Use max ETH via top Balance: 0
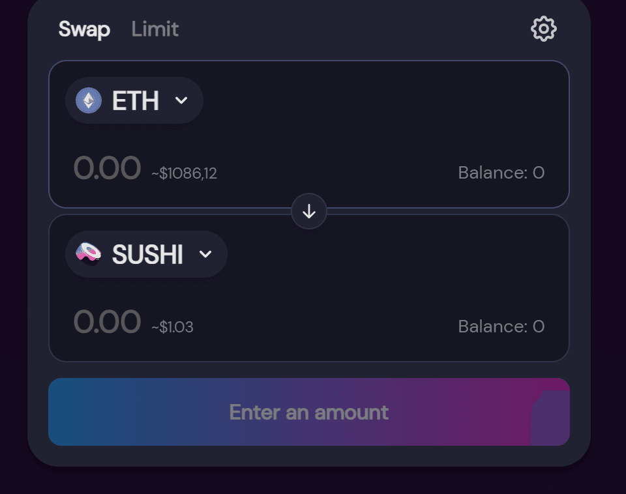 pyautogui.click(x=501, y=173)
